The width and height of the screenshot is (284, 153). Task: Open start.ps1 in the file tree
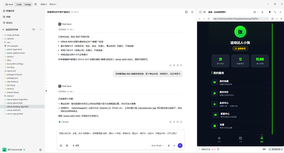[9, 96]
